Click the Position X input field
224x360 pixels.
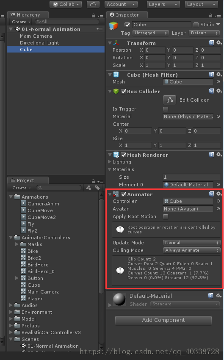tap(155, 50)
